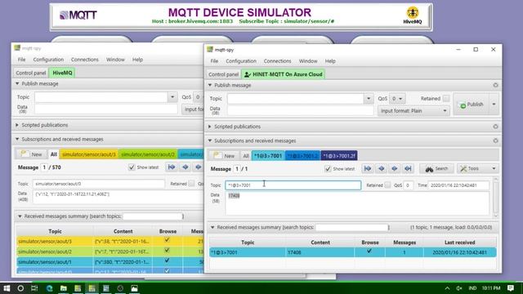Create New subscription in back window
523x294 pixels.
click(31, 154)
